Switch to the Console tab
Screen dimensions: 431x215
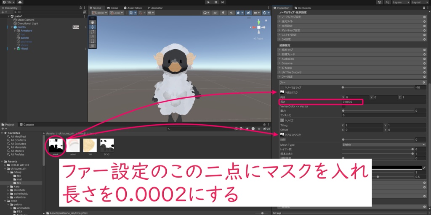[27, 124]
